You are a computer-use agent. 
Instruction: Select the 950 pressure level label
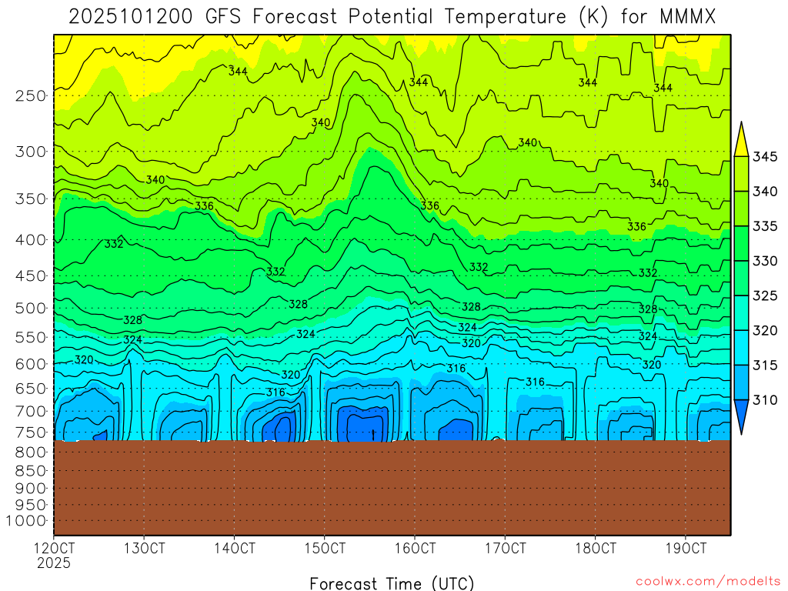pyautogui.click(x=31, y=505)
